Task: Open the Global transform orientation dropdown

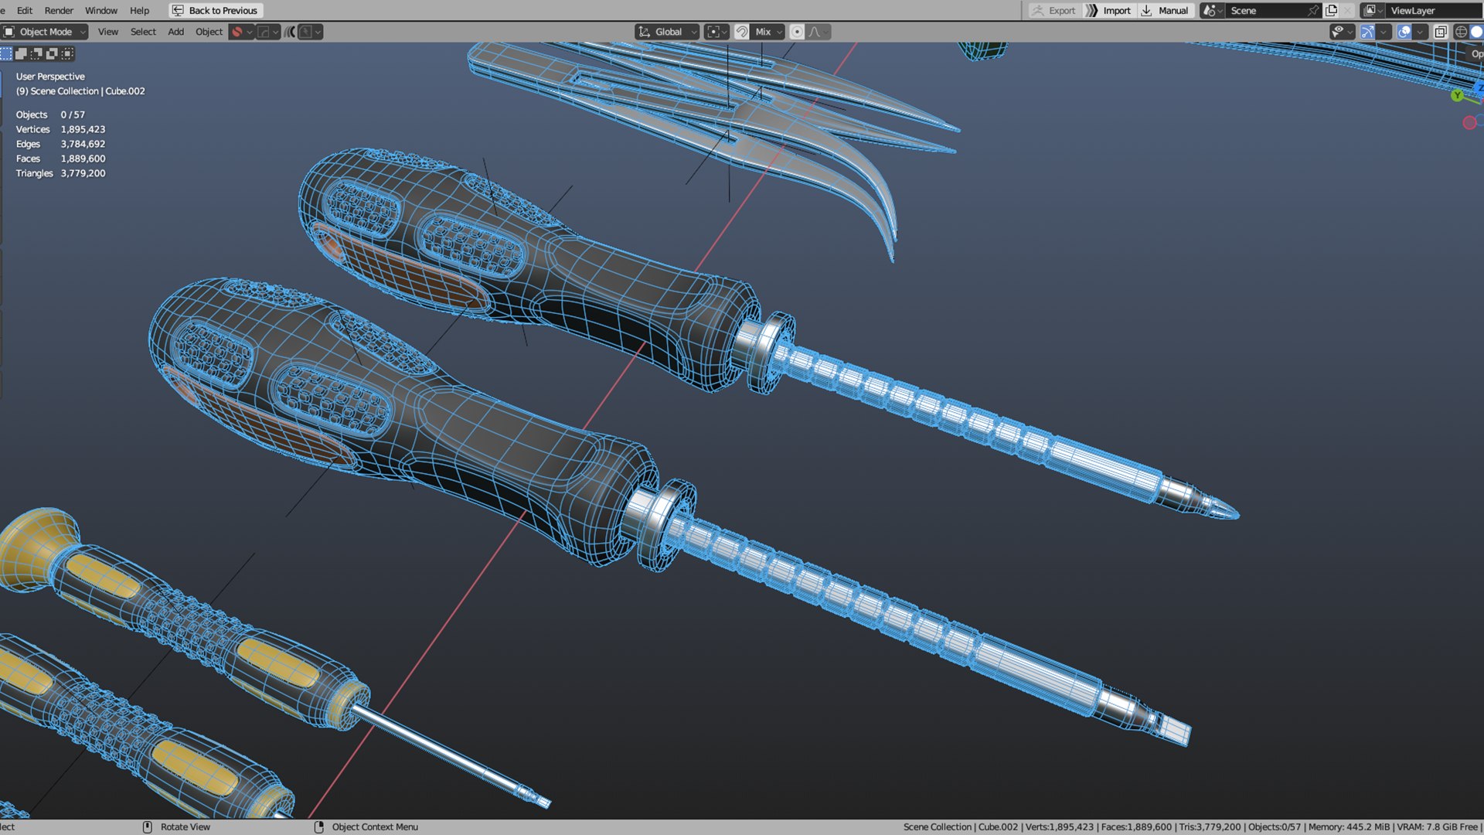Action: point(667,32)
